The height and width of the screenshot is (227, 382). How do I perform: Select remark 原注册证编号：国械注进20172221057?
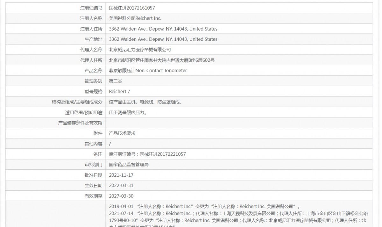[x=147, y=154]
